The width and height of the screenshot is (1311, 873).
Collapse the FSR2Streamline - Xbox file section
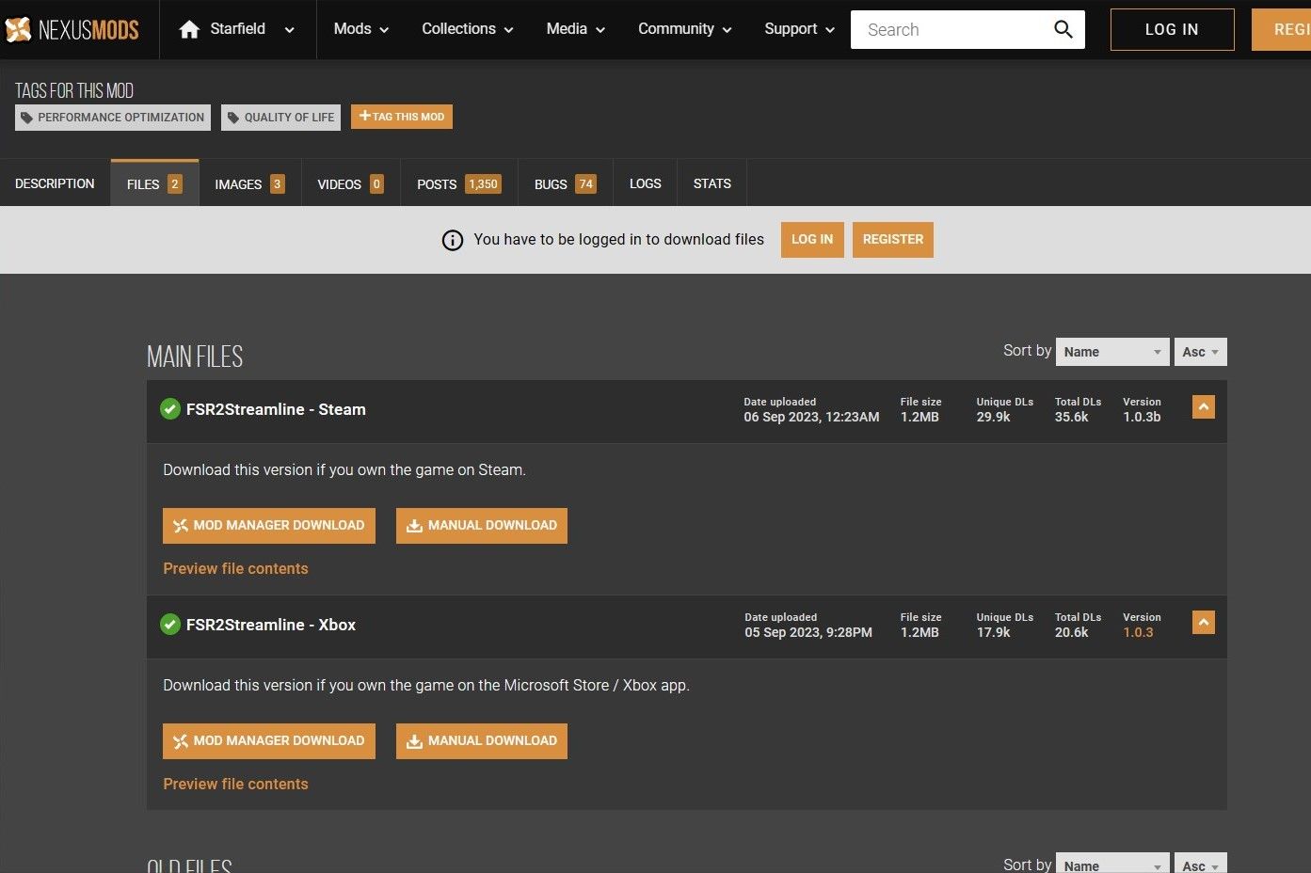pos(1203,623)
